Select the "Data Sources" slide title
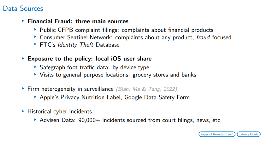The width and height of the screenshot is (273, 141). 23,8
